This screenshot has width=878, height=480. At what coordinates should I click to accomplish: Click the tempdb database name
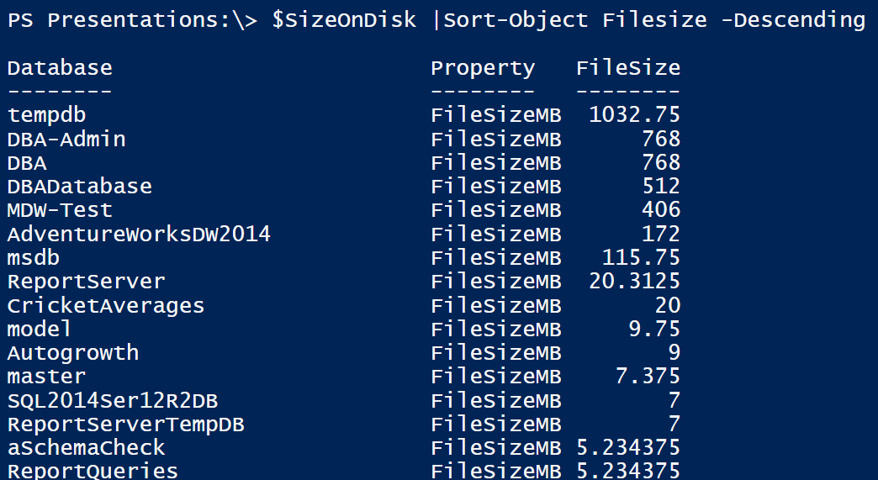pos(46,115)
